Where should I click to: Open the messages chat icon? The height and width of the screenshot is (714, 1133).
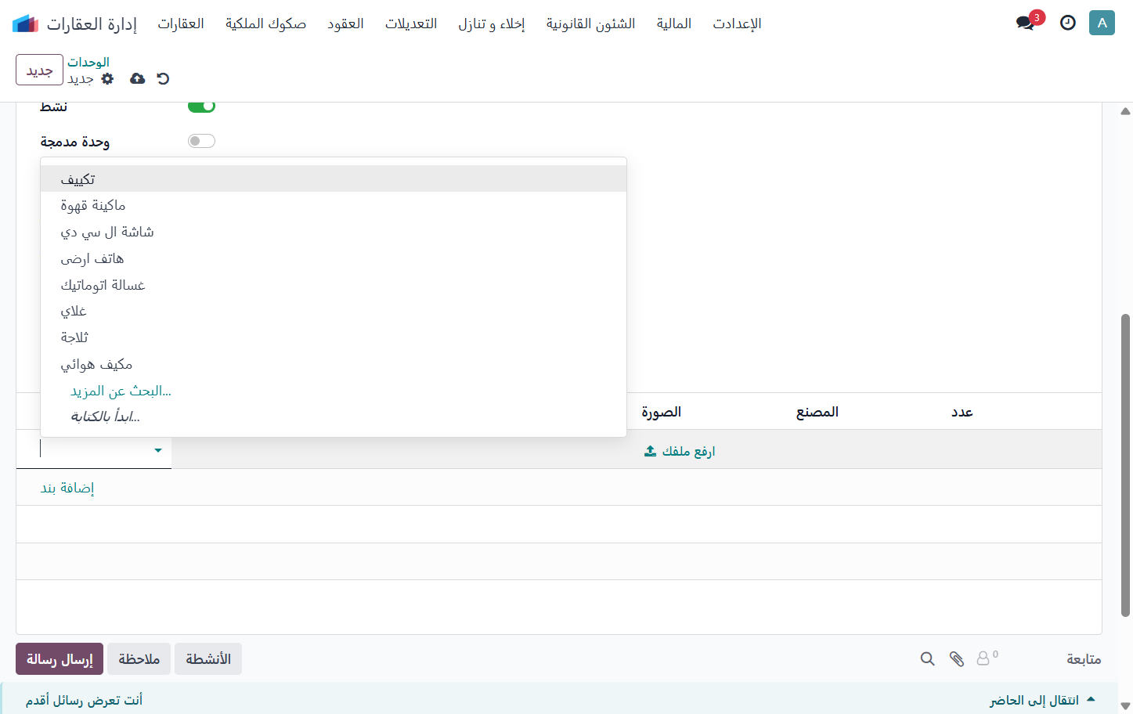1025,23
